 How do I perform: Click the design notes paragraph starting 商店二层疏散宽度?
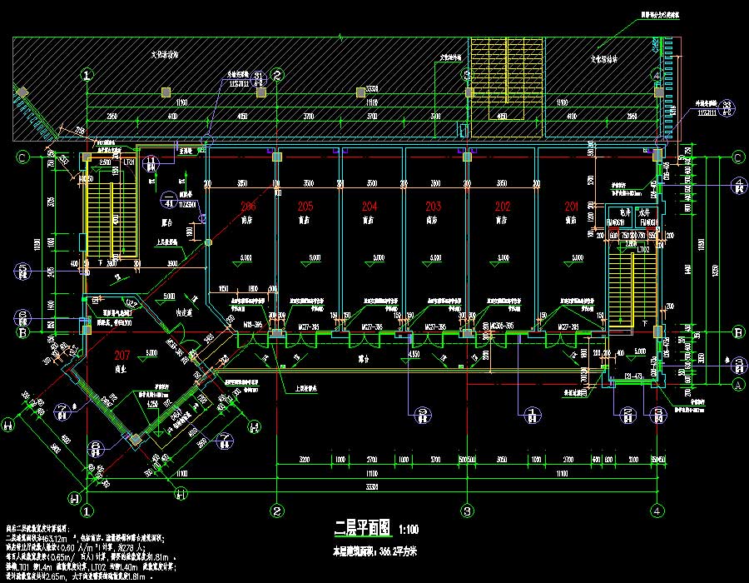(91, 552)
